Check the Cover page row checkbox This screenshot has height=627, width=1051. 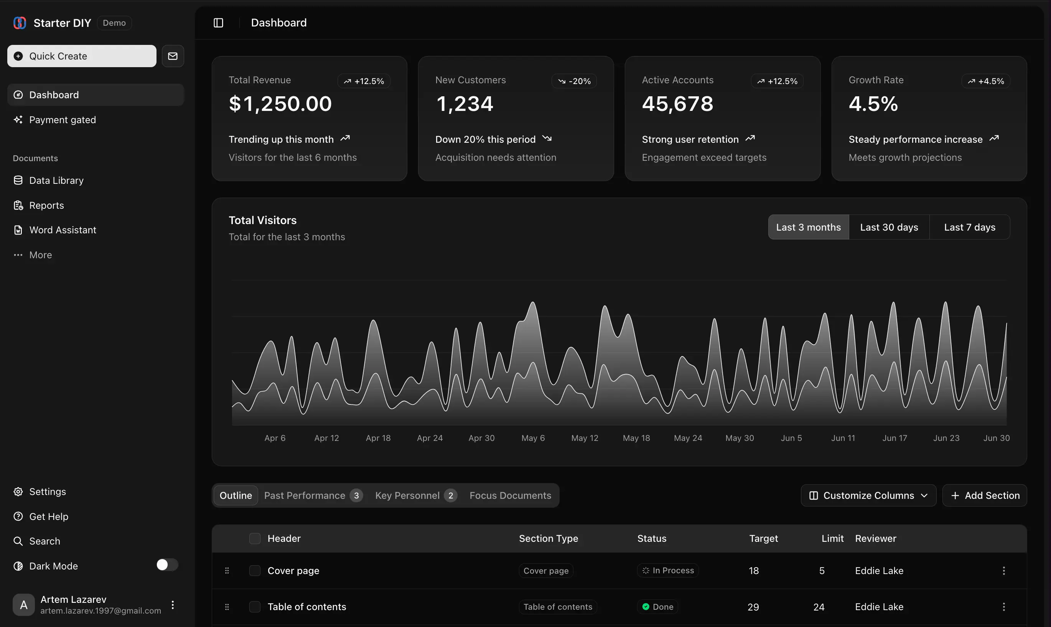255,570
